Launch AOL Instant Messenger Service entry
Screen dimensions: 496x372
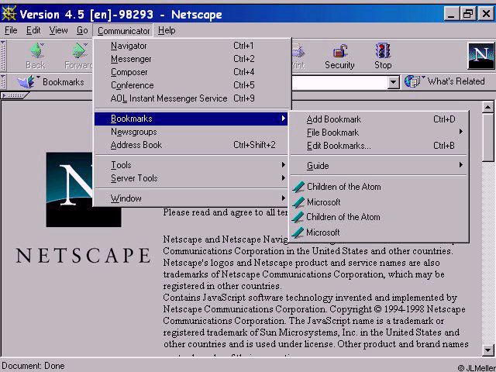pyautogui.click(x=191, y=98)
